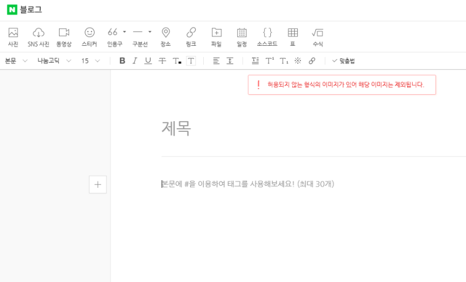Go to 블로그 home link

(x=31, y=10)
